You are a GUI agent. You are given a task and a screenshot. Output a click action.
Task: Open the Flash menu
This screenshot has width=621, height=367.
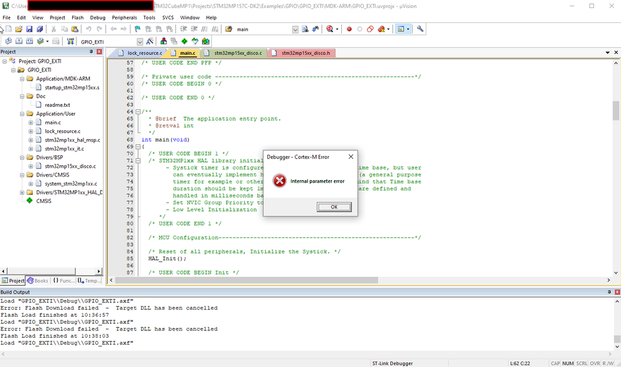point(78,17)
